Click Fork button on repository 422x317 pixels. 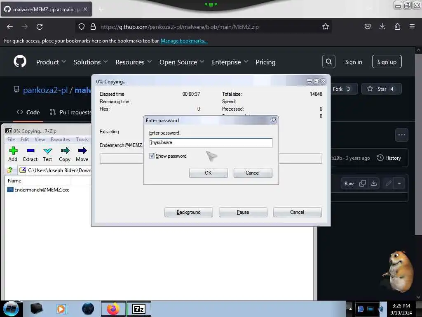[x=344, y=89]
